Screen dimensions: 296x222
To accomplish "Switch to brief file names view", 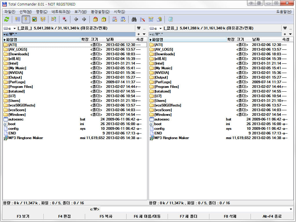I will click(x=18, y=19).
